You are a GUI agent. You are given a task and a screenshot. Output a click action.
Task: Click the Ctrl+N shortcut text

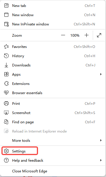90,15
